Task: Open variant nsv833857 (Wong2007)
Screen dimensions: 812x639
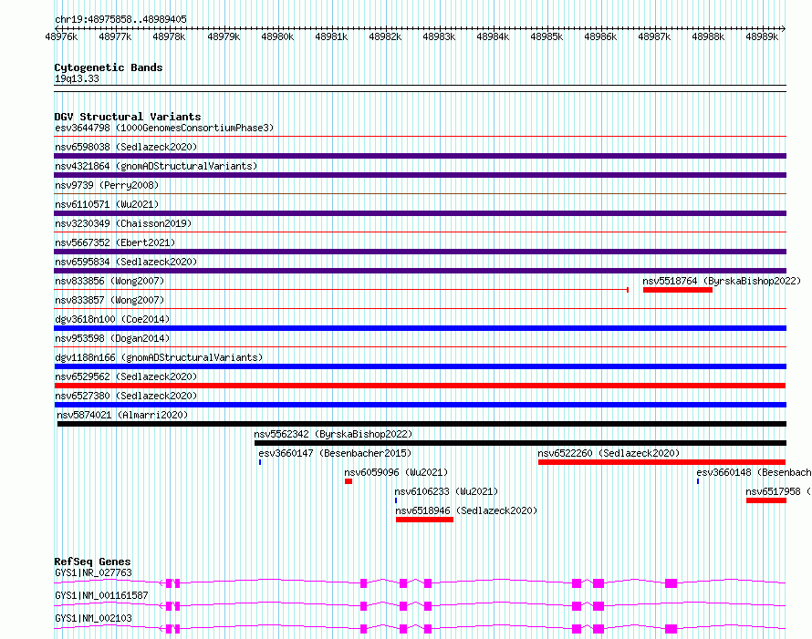Action: tap(109, 300)
